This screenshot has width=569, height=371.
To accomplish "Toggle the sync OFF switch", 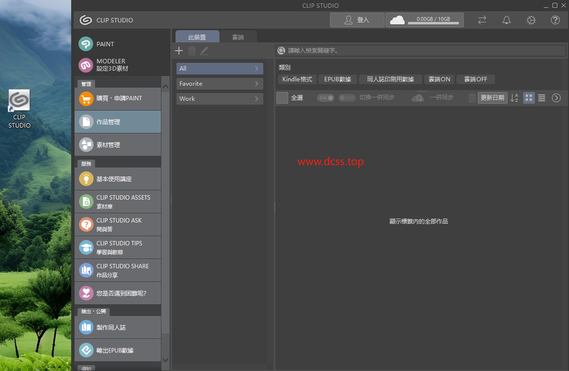I will [x=347, y=98].
